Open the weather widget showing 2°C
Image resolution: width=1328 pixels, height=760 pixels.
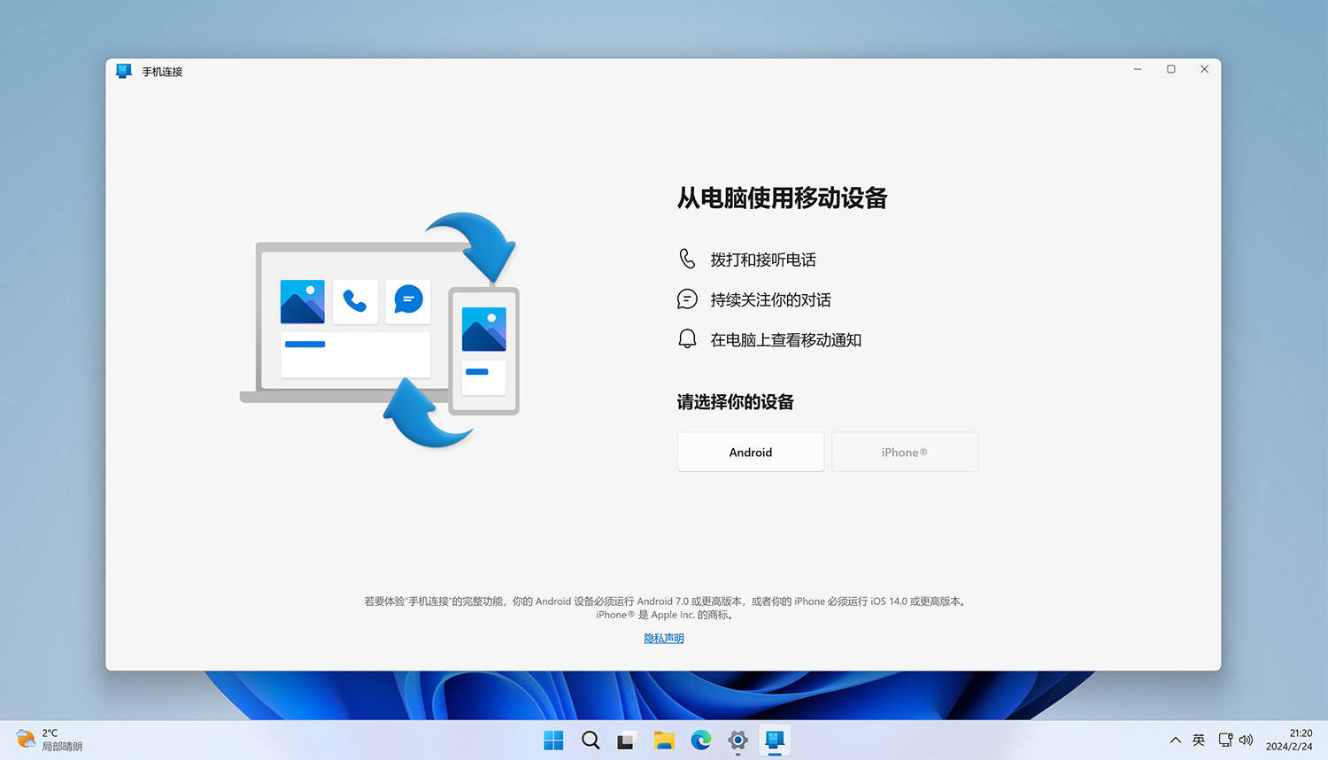[50, 741]
